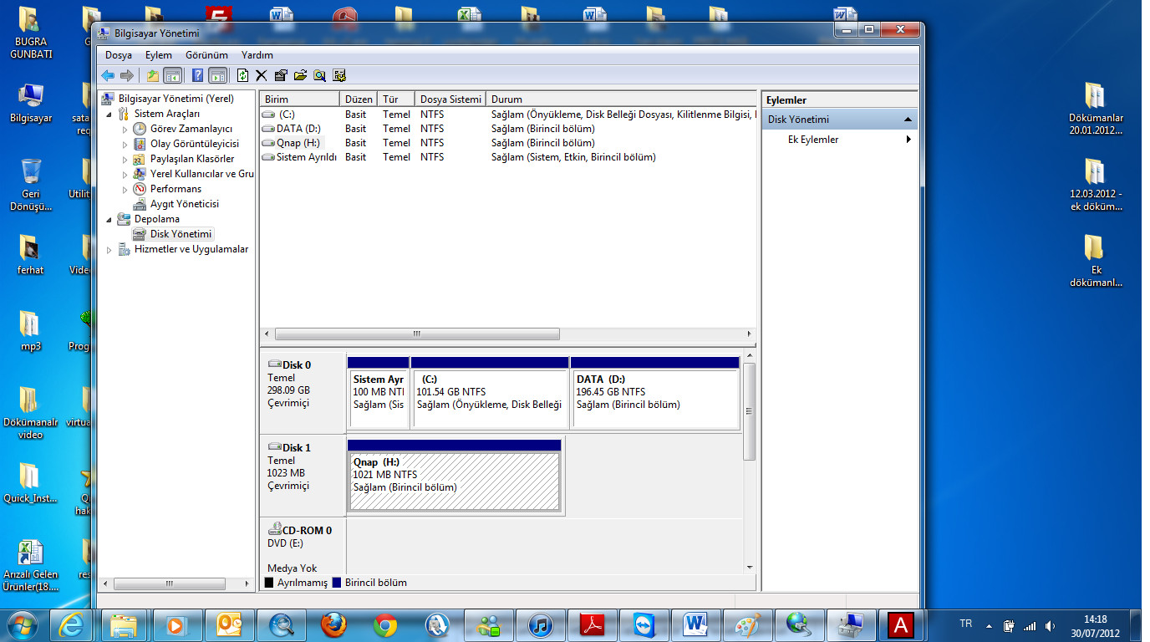Screen dimensions: 1150x642
Task: Expand the Olay Görüntüleyicisi node
Action: point(125,144)
